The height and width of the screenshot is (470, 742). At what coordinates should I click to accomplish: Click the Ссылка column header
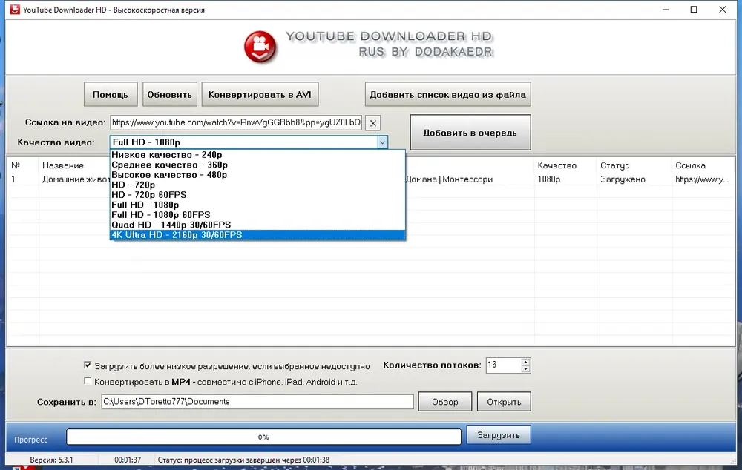pos(690,165)
